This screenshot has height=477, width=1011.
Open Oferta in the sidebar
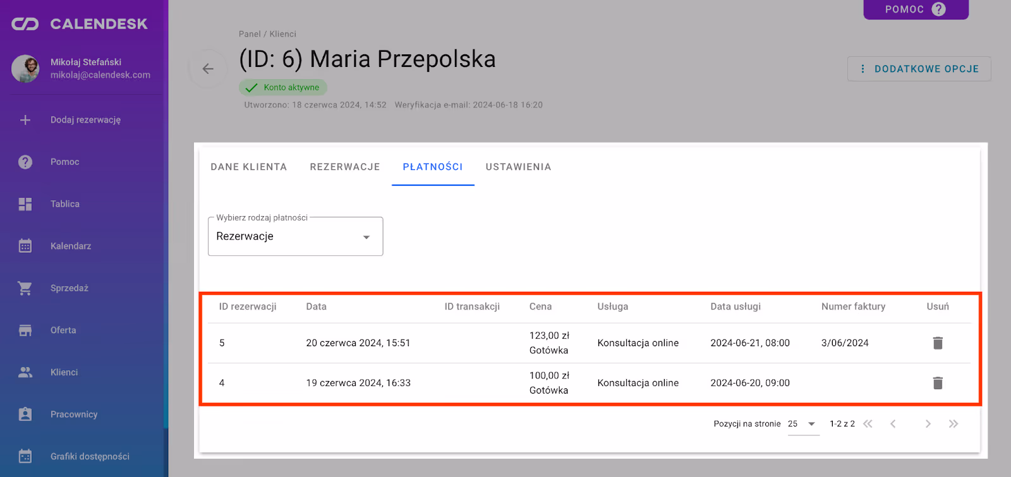click(x=63, y=330)
